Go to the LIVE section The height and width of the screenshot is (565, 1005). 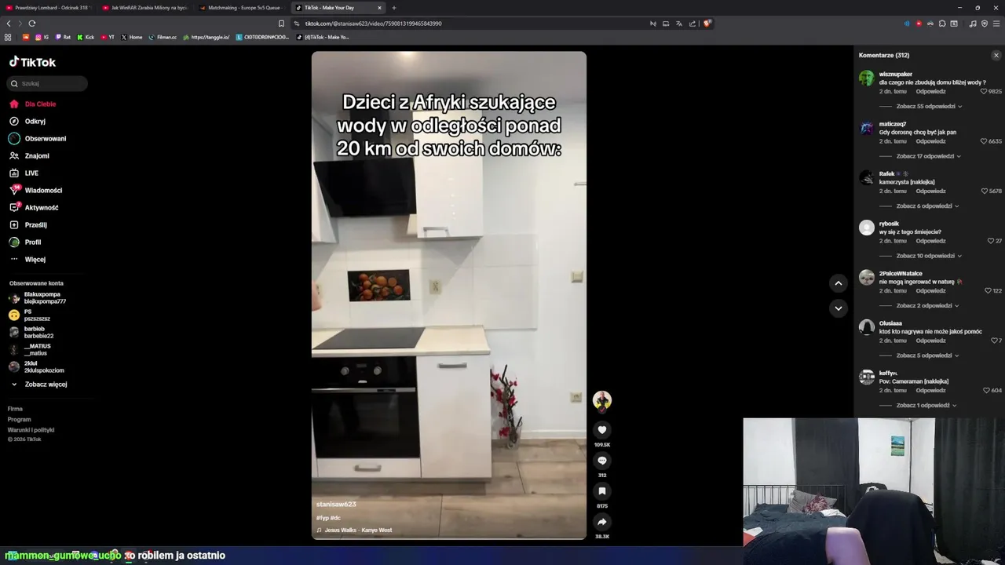coord(24,173)
